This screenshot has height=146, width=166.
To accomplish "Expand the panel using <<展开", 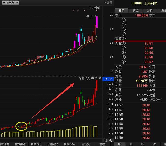I will pos(108,3).
